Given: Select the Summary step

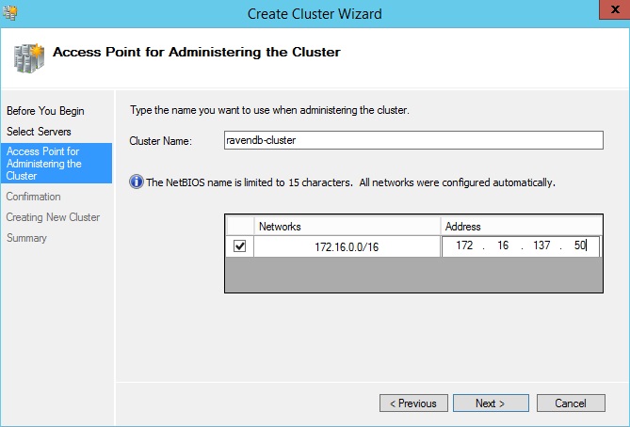Looking at the screenshot, I should point(26,238).
